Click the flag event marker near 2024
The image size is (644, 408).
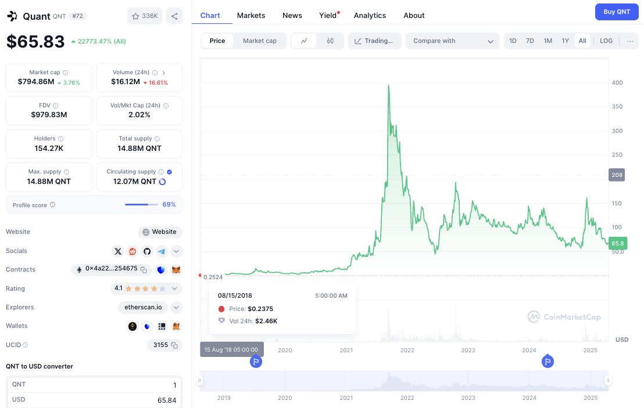[547, 362]
